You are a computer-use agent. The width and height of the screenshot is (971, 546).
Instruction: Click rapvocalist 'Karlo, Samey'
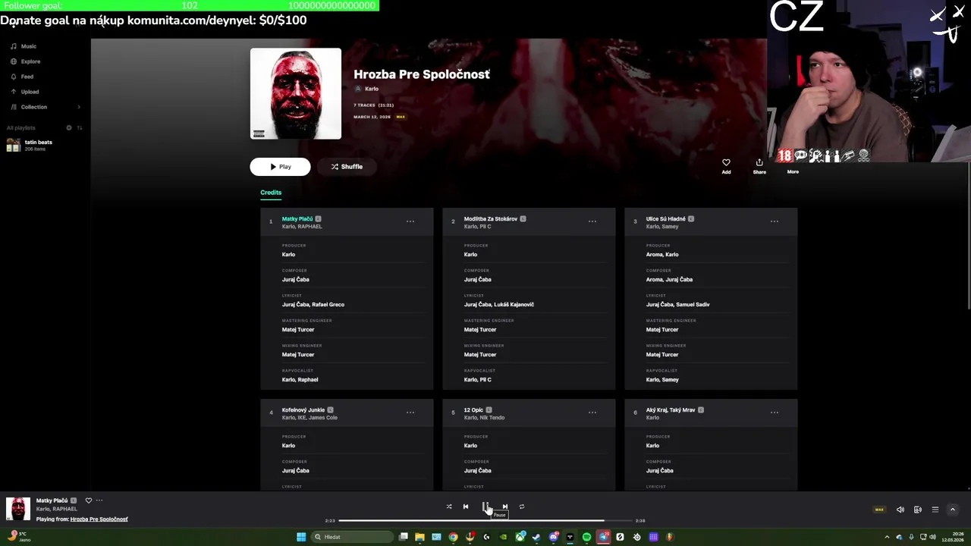click(662, 379)
